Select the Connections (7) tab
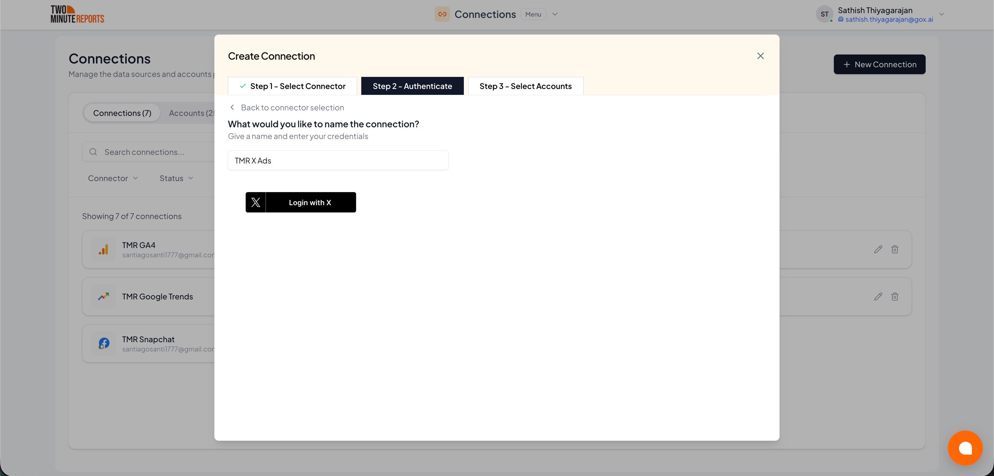This screenshot has height=476, width=994. coord(122,113)
